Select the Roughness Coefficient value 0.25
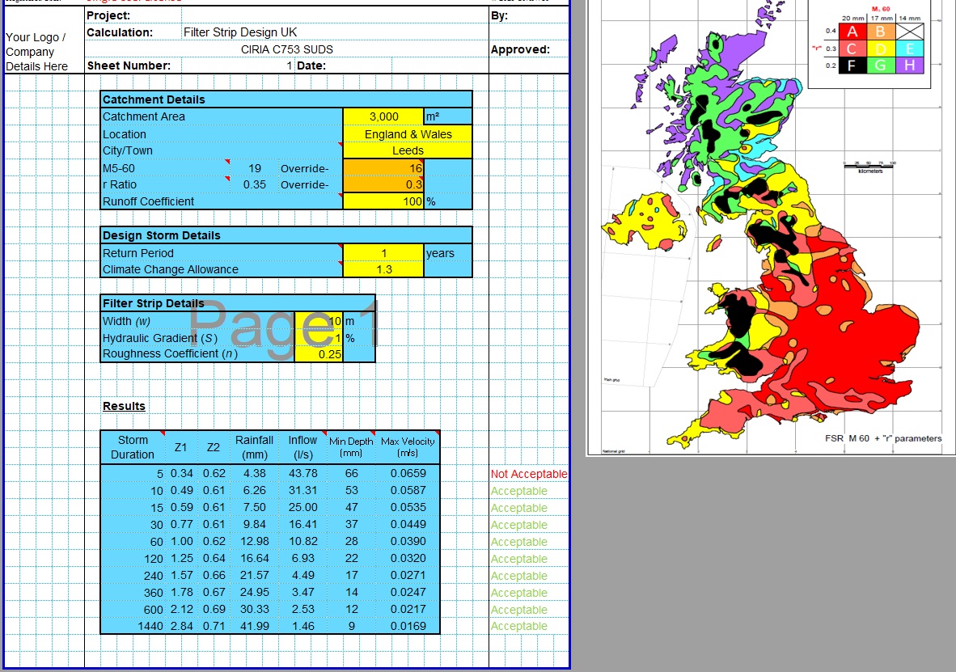 pyautogui.click(x=319, y=353)
